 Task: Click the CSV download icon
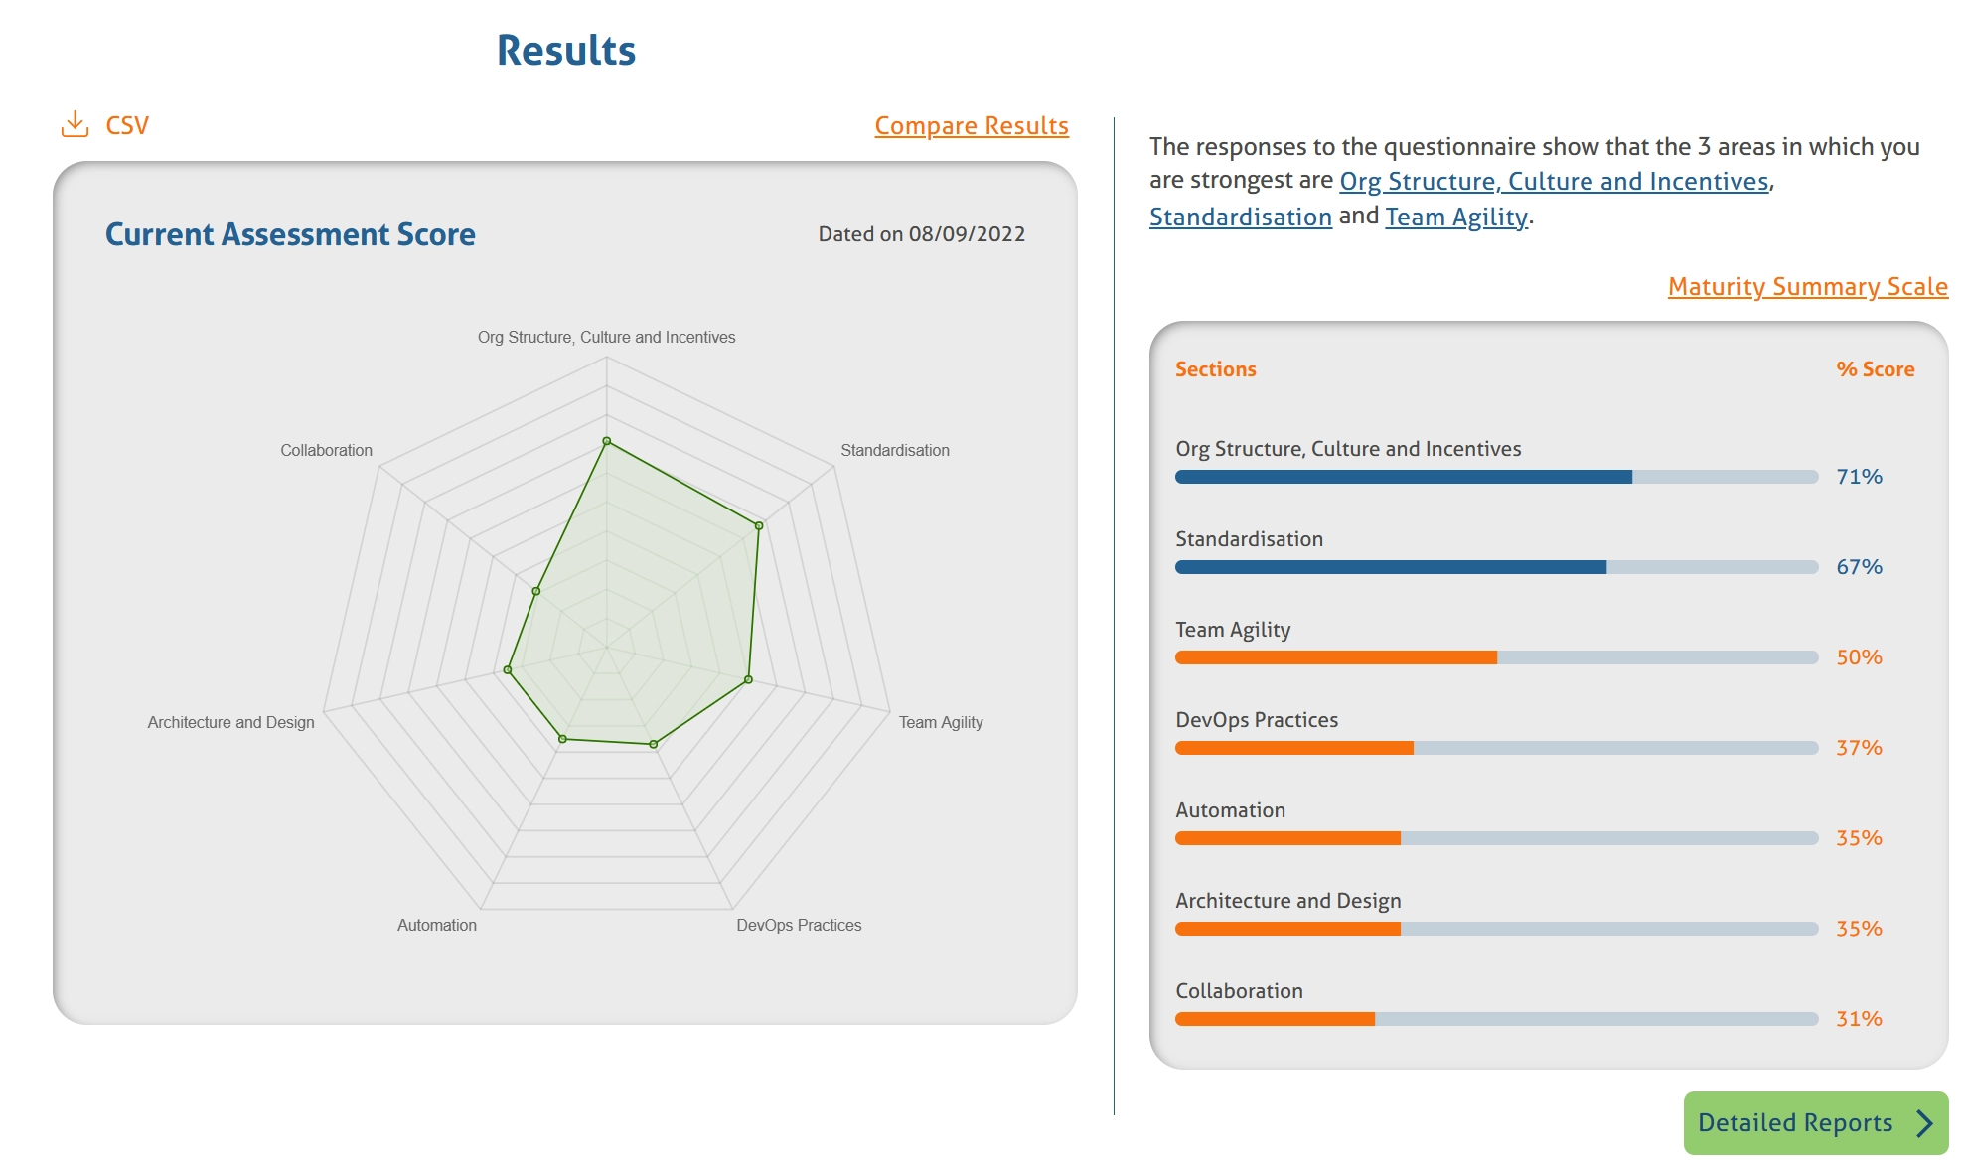(x=75, y=124)
